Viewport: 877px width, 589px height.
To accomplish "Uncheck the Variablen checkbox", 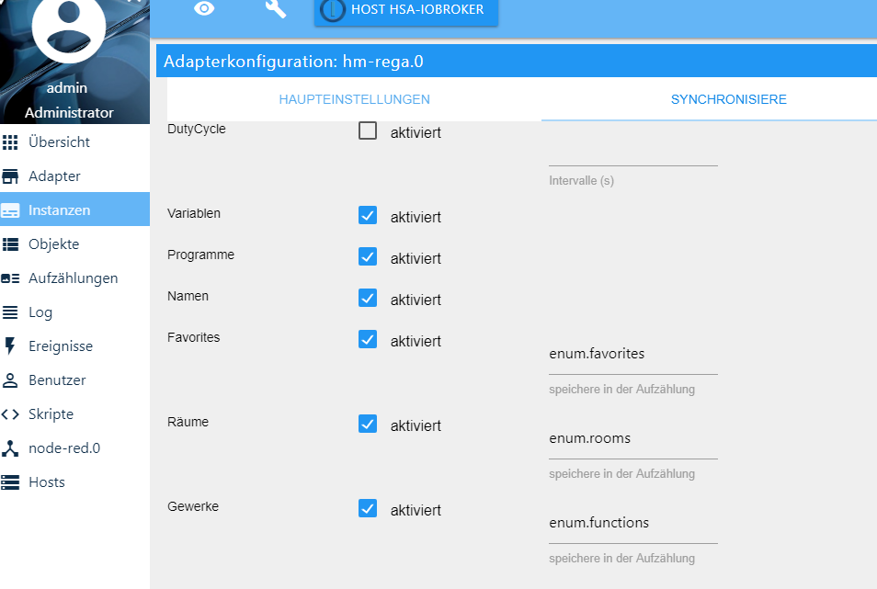I will tap(368, 215).
